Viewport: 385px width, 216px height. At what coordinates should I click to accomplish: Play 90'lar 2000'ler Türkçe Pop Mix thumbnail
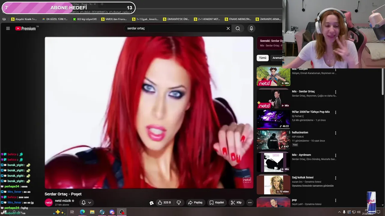point(273,119)
